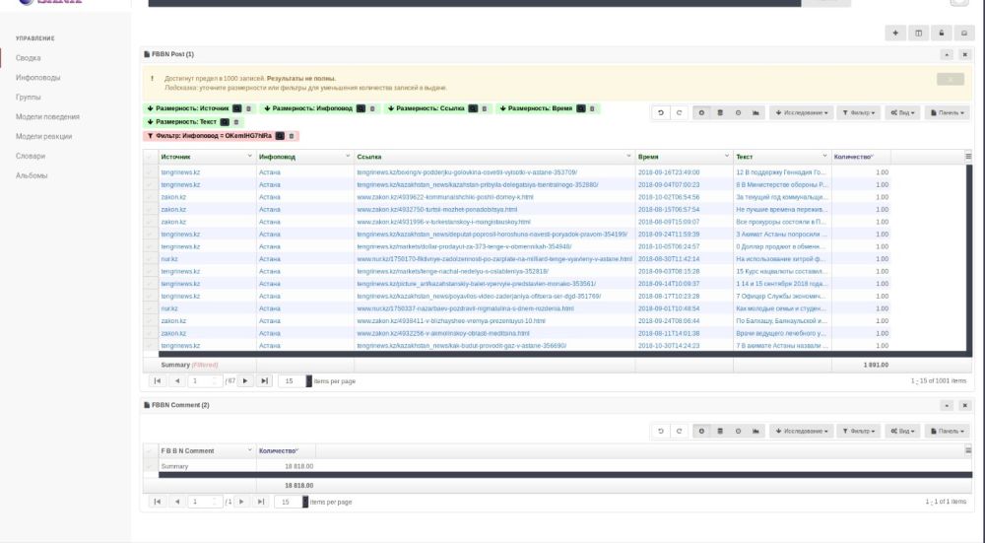Open Инфоповоды in the left sidebar
Screen dimensions: 985x543
click(37, 78)
